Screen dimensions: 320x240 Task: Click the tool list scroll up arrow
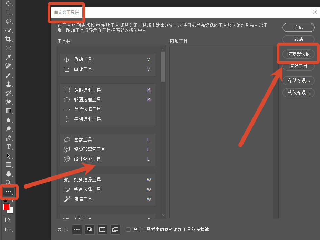(163, 49)
